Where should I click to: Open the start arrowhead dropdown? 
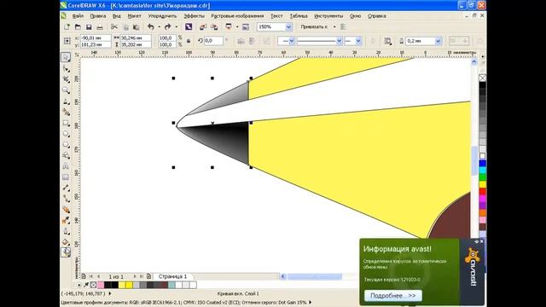point(292,41)
